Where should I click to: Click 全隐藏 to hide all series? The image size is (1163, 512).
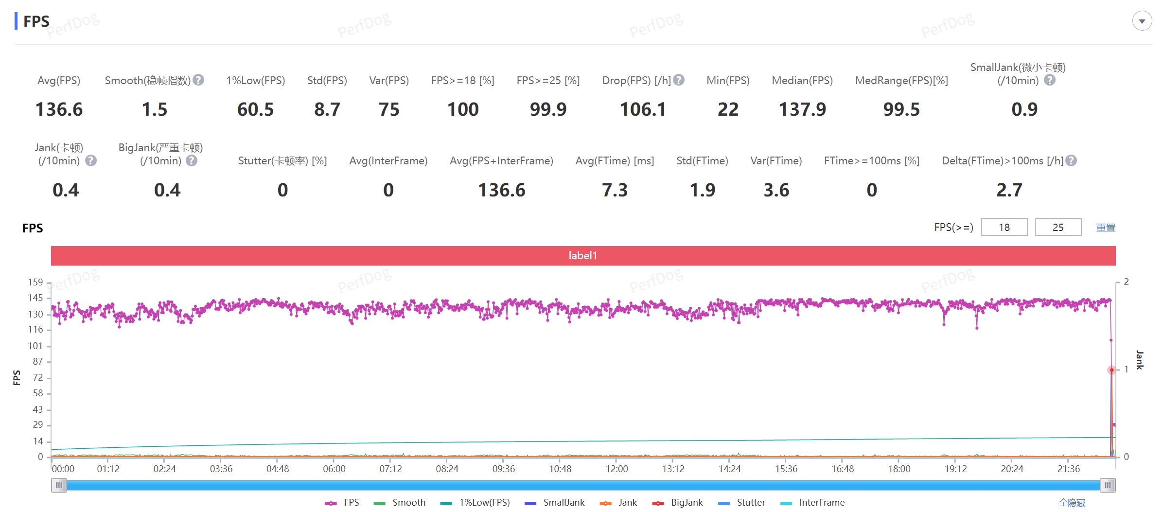pyautogui.click(x=1072, y=503)
